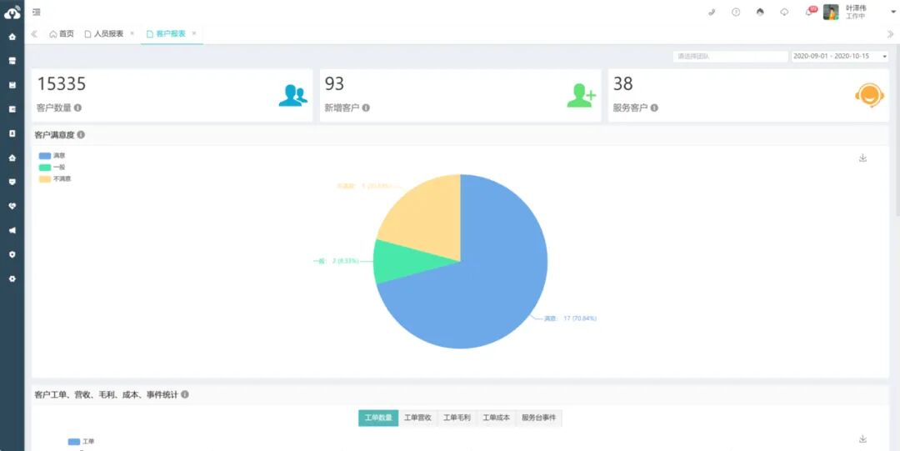
Task: Switch to the 人员报表 tab
Action: tap(104, 34)
